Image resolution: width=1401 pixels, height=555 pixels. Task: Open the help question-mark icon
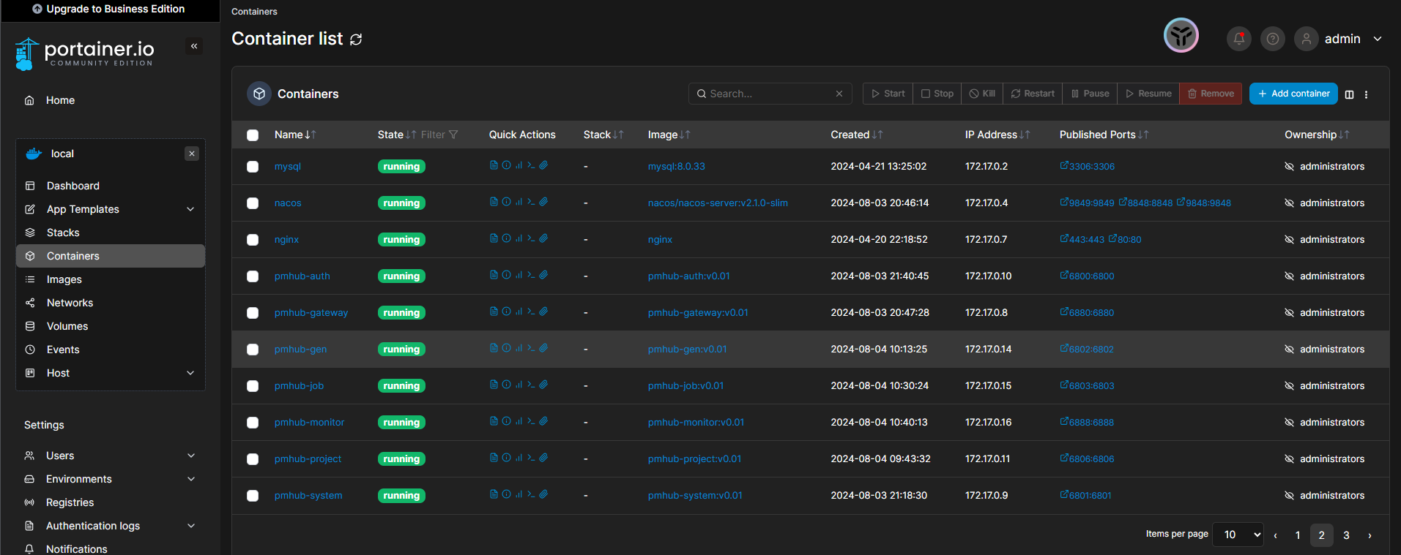tap(1273, 39)
